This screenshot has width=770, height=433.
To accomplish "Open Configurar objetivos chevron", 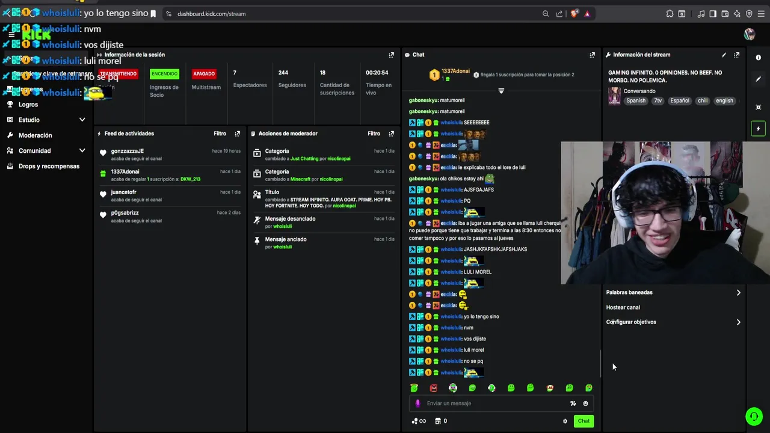I will [739, 322].
